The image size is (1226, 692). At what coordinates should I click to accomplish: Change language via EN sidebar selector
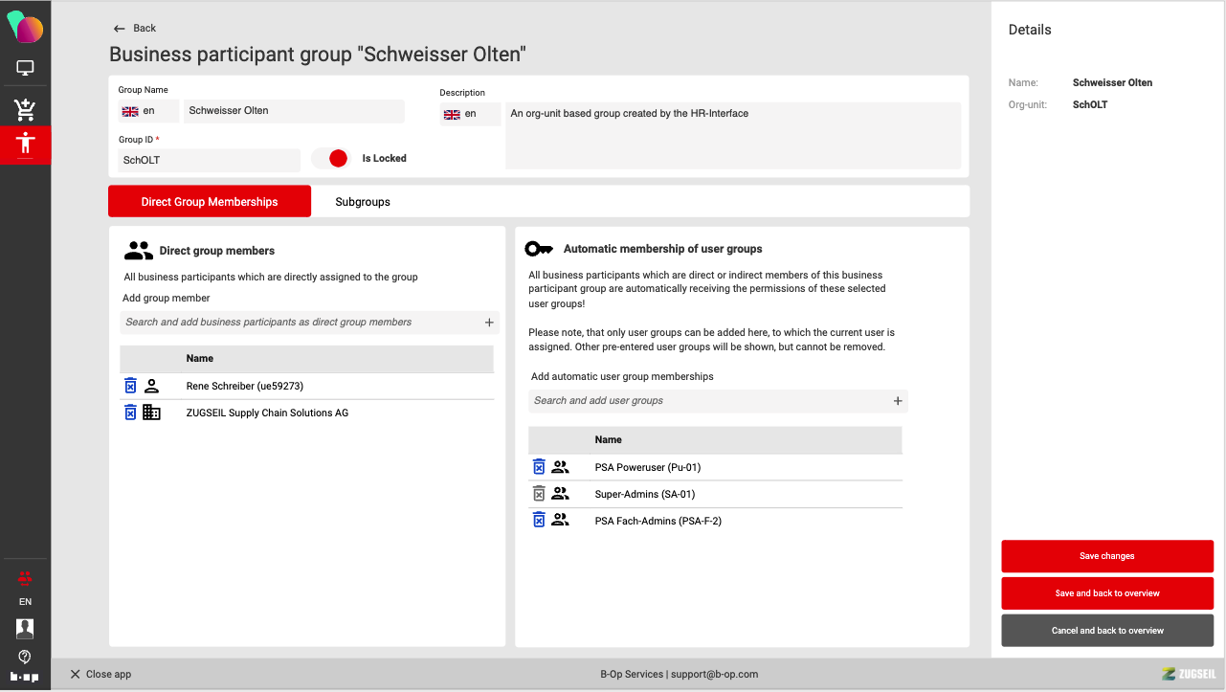pos(25,602)
